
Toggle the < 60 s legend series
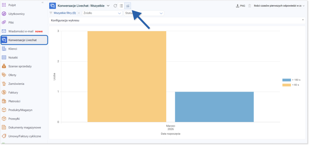(291, 85)
